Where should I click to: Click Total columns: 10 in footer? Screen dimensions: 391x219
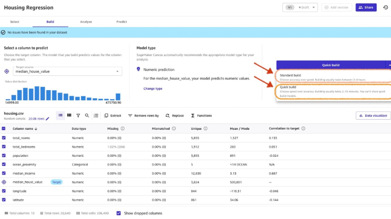20,213
